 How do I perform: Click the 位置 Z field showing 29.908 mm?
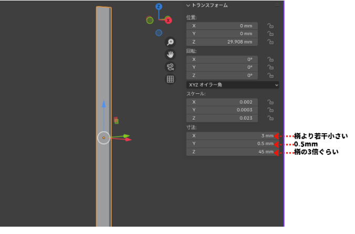pyautogui.click(x=223, y=42)
